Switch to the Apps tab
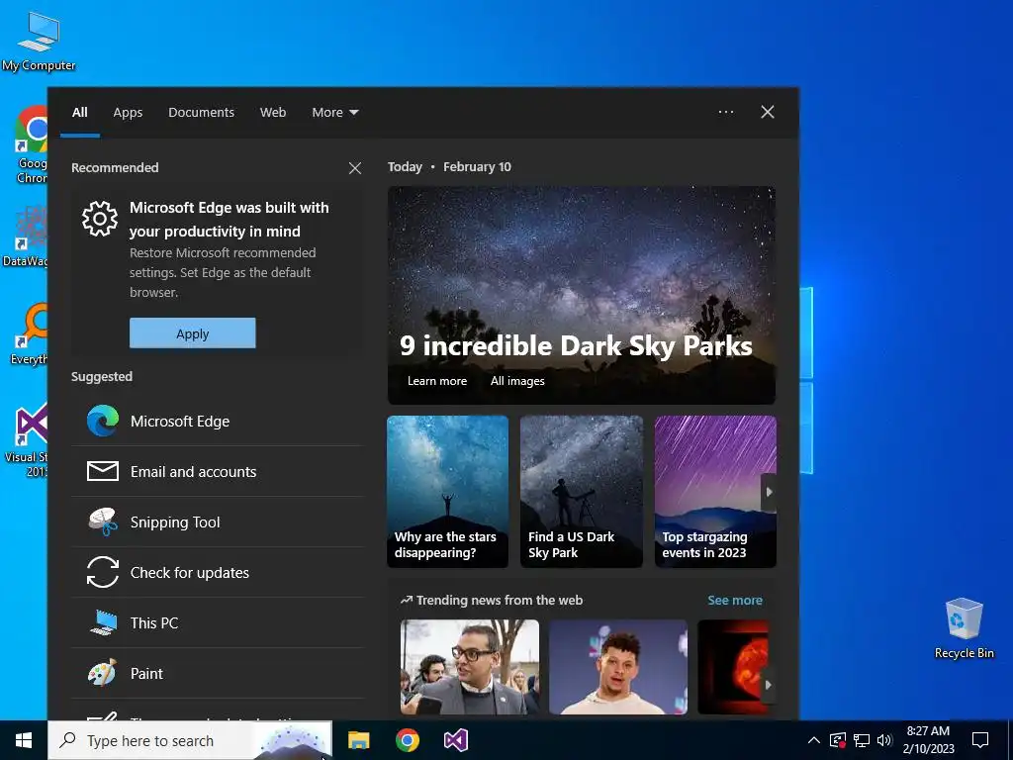1013x760 pixels. (128, 112)
